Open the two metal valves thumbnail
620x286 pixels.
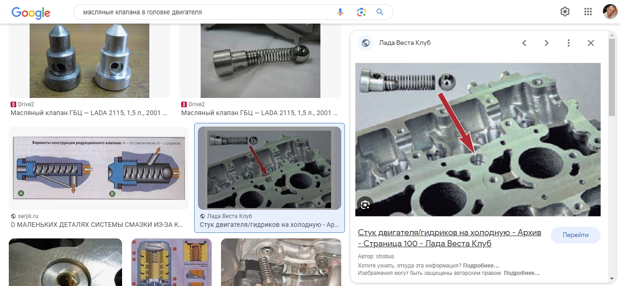click(89, 61)
